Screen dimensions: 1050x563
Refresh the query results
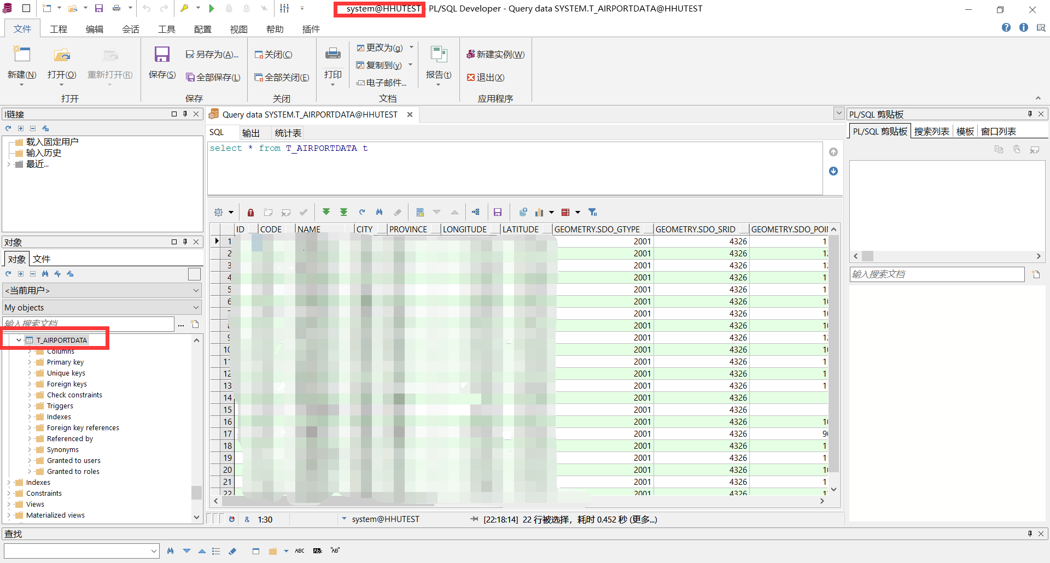(x=361, y=212)
